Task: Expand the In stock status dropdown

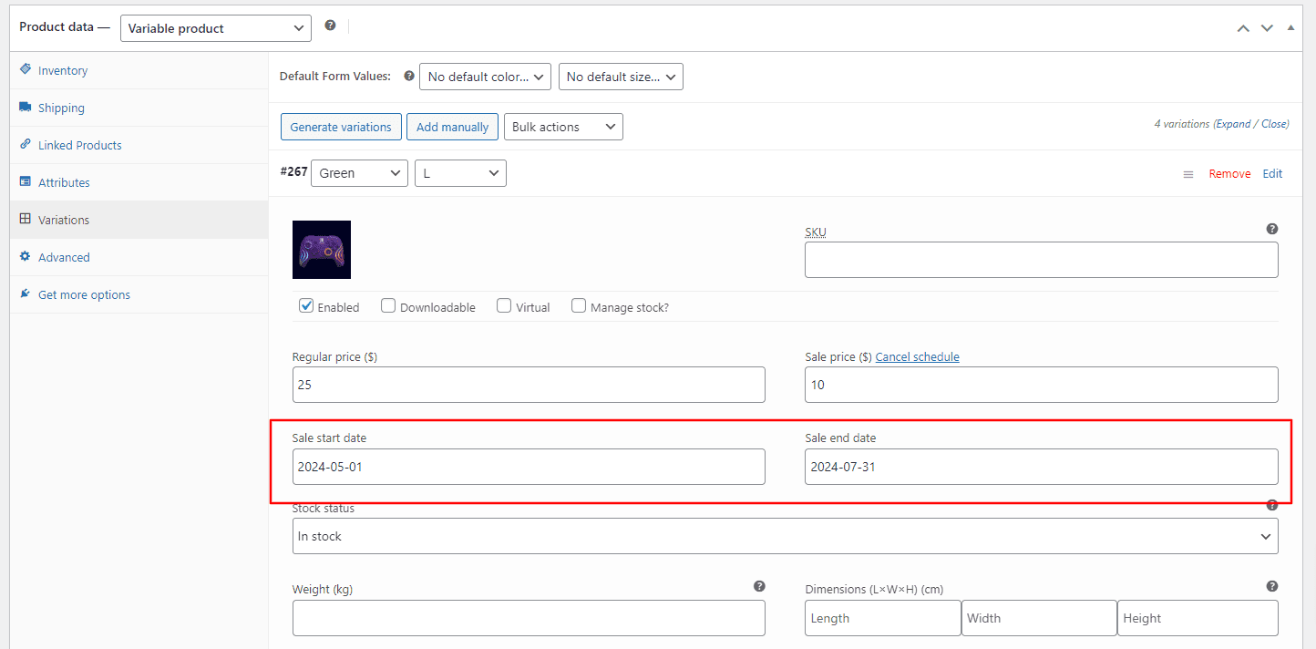Action: pos(785,536)
